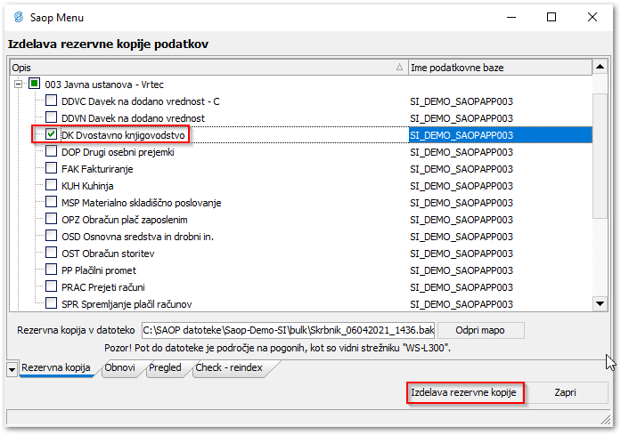Check the DOP Drugi osebni prejemki box

pos(51,151)
